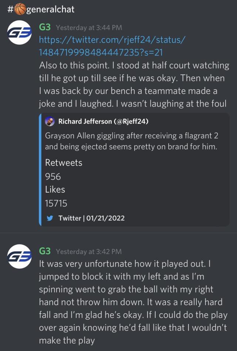Click the hash symbol before generalchat
This screenshot has width=237, height=351.
pos(10,9)
